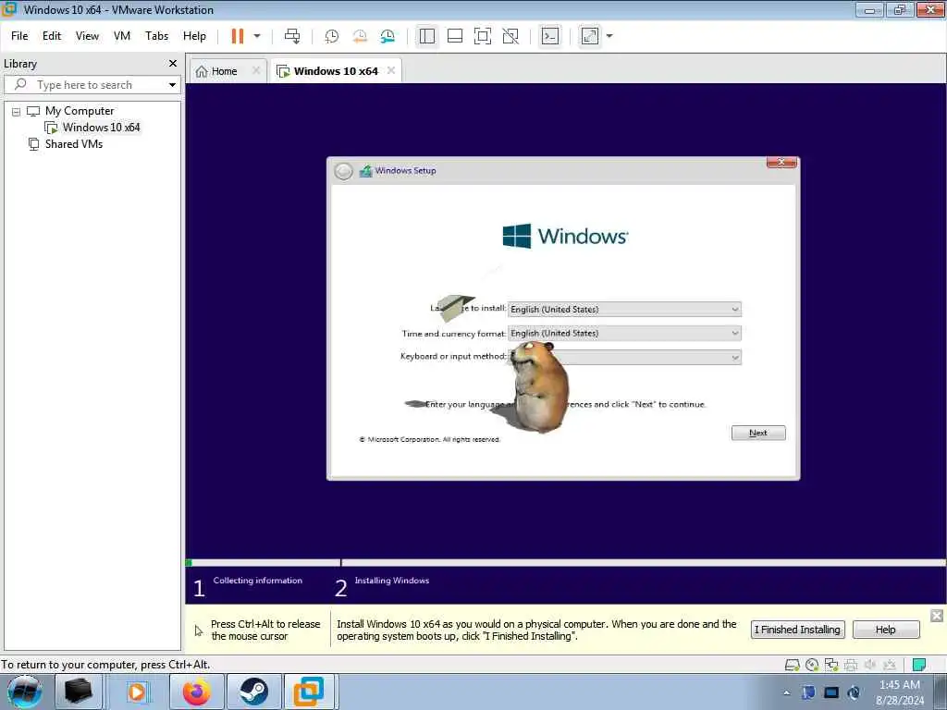Show hidden system tray icons
947x710 pixels.
786,692
